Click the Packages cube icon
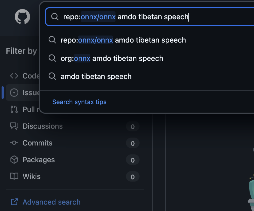 [x=14, y=160]
